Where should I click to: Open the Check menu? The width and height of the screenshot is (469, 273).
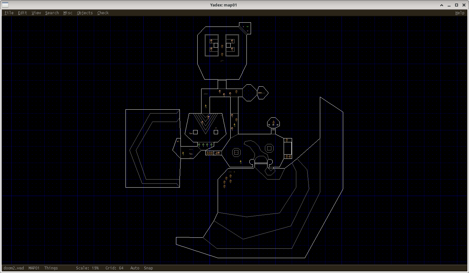(103, 13)
